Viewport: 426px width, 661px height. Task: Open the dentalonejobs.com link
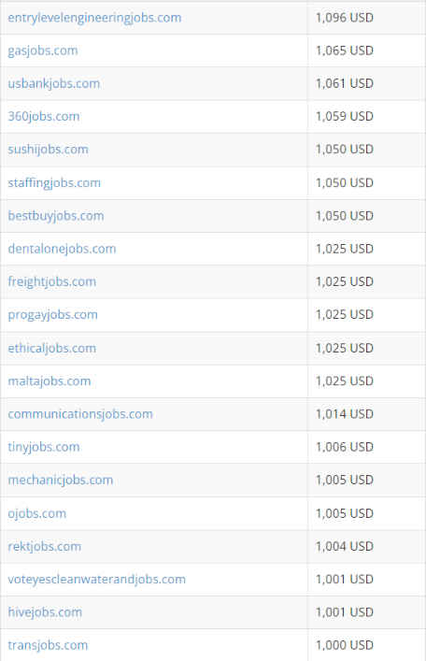coord(62,249)
